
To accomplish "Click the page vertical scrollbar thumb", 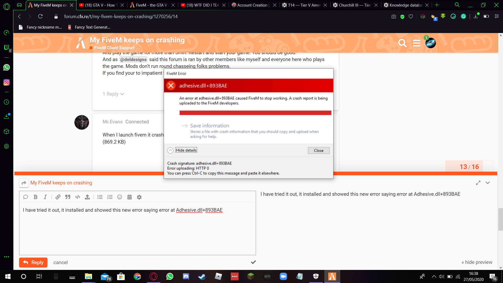I will click(500, 219).
